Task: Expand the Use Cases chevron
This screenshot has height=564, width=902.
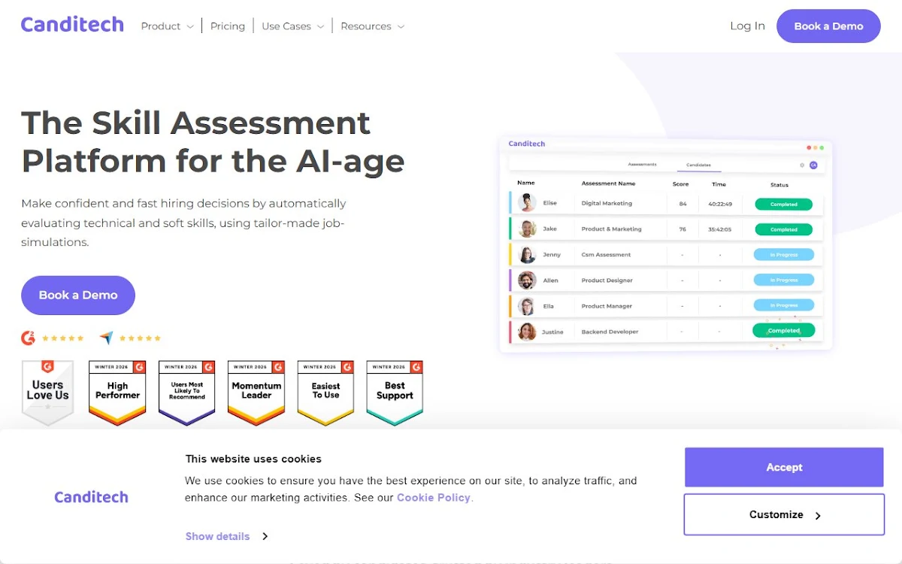Action: [320, 27]
